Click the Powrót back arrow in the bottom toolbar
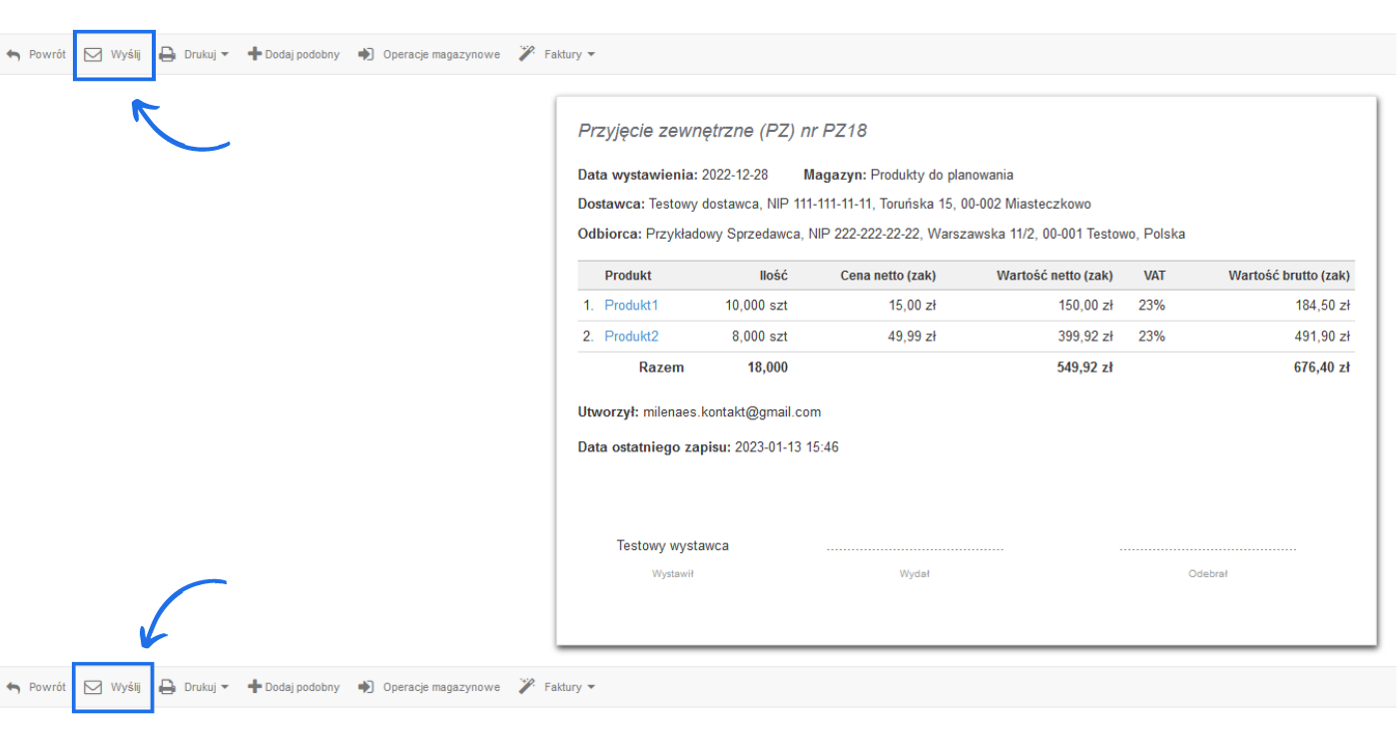 coord(13,687)
